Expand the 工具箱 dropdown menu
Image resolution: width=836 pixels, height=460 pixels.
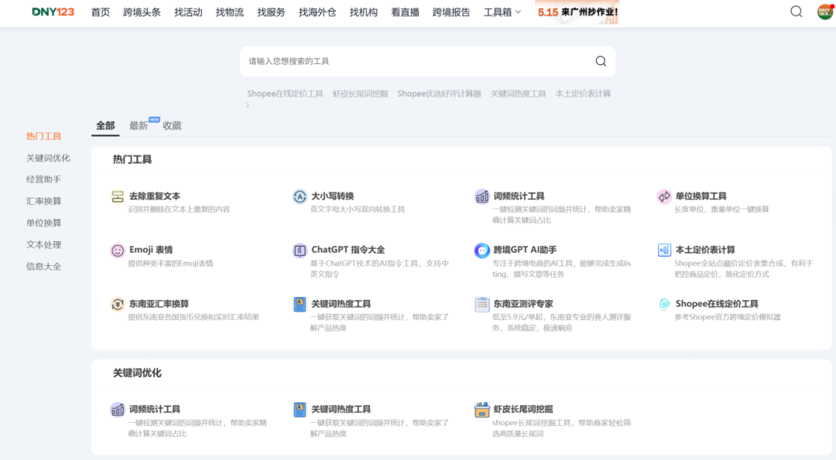502,12
